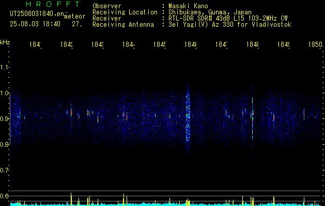Click the 1846 time axis marker
Screen dimensions: 325x206
[x=191, y=44]
